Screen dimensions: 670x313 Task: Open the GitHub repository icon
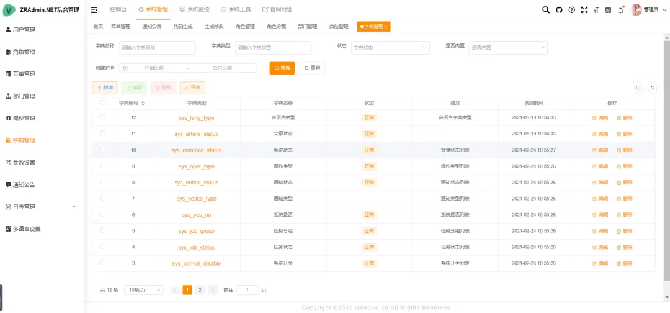[559, 10]
